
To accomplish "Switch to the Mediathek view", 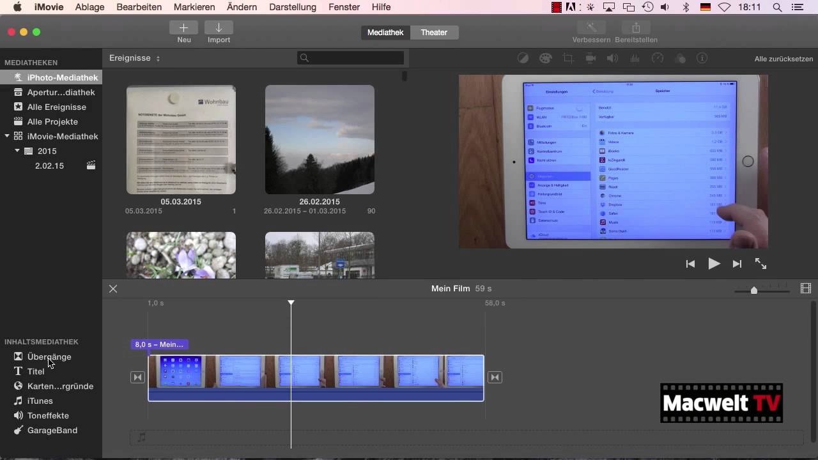I will [385, 33].
